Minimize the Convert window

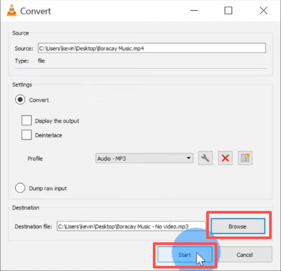click(x=194, y=10)
